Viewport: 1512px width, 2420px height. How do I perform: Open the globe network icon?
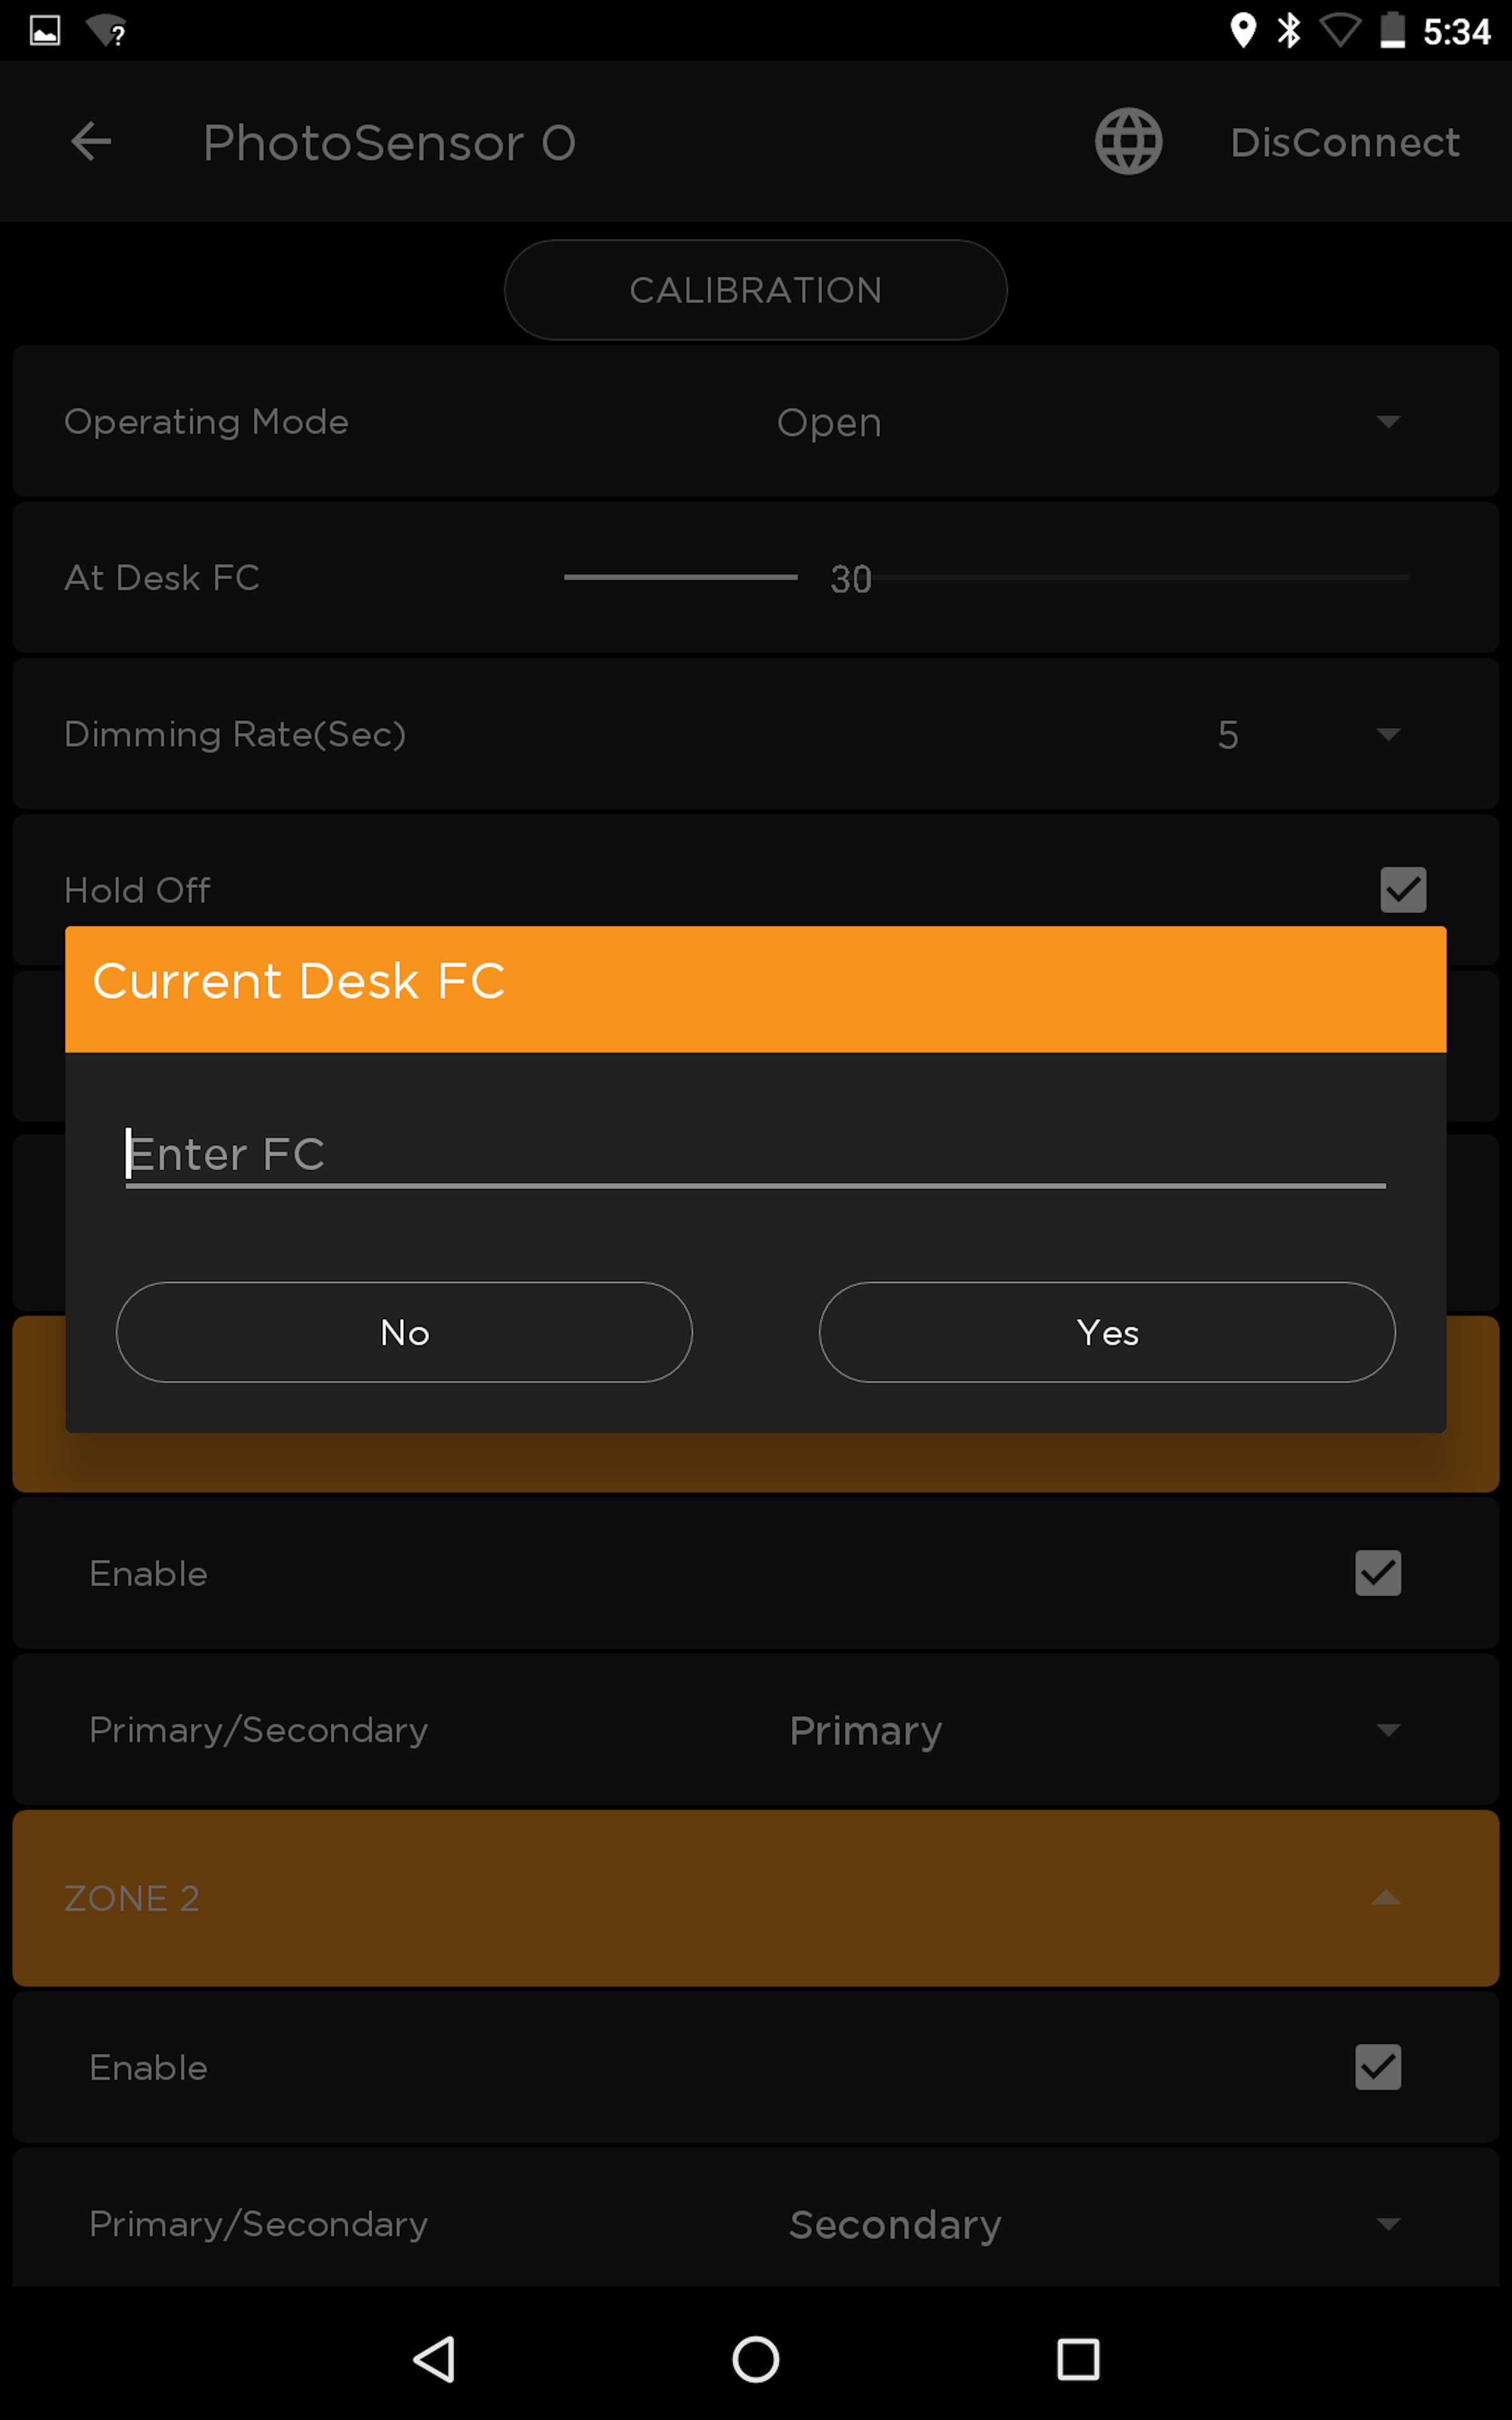click(1128, 141)
